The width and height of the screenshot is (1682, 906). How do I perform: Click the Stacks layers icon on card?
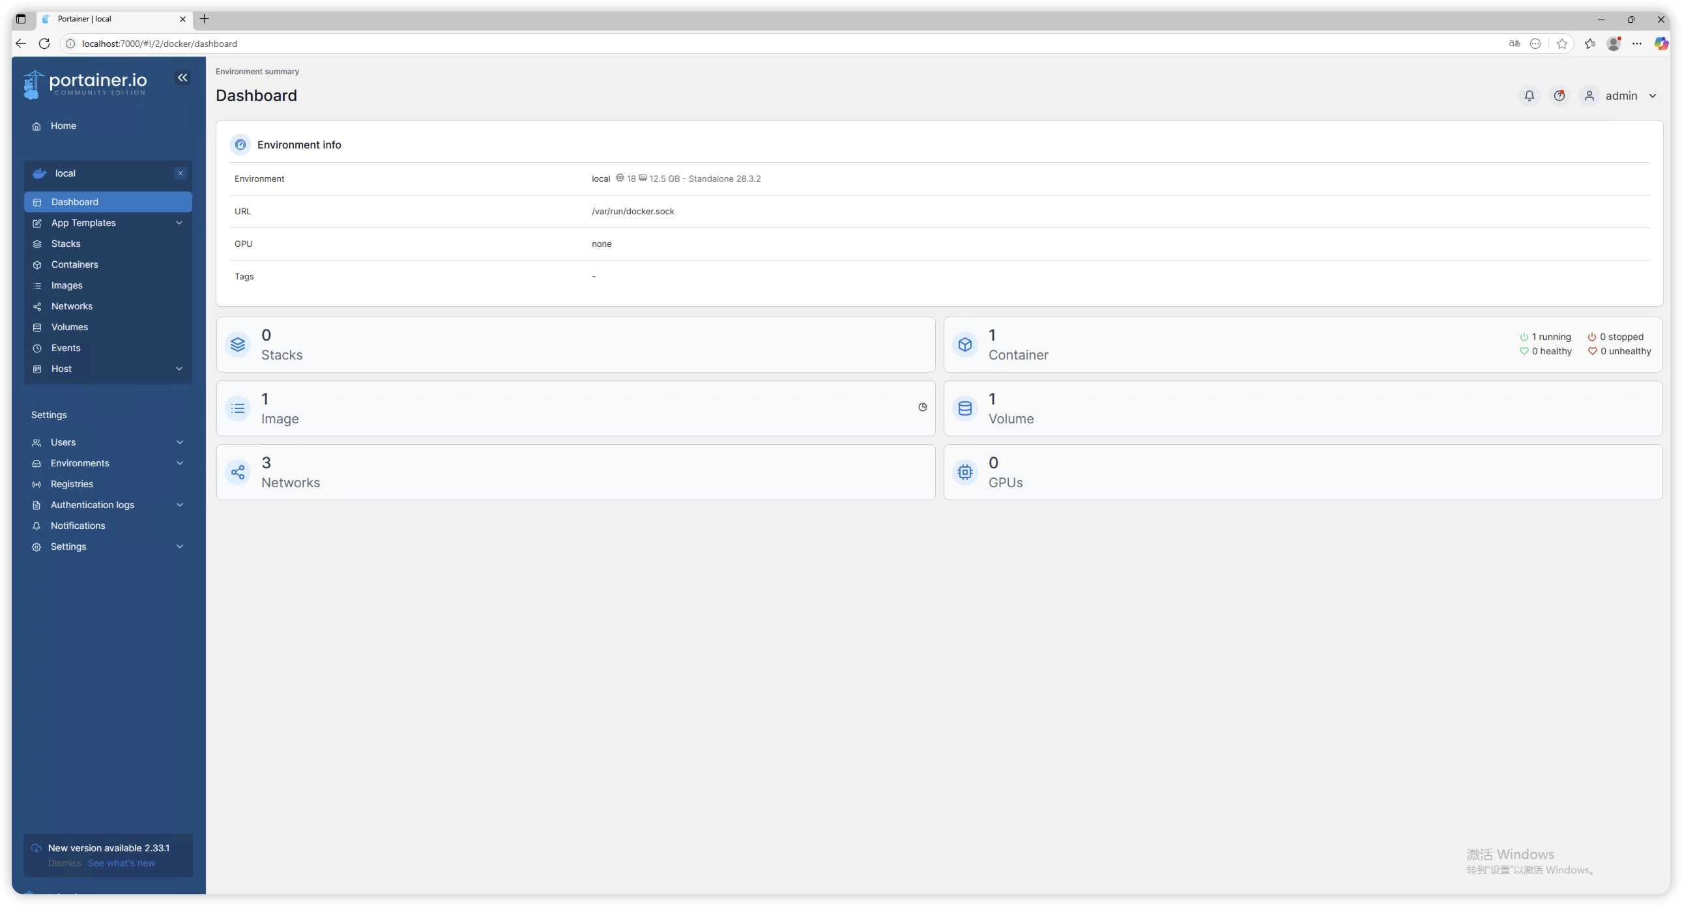click(x=238, y=345)
